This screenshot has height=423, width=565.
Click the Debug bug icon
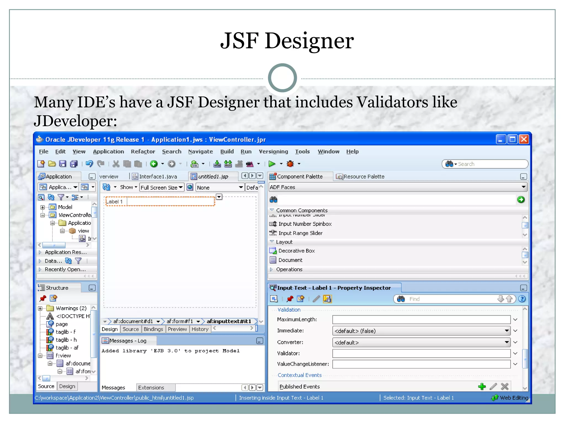tap(290, 164)
